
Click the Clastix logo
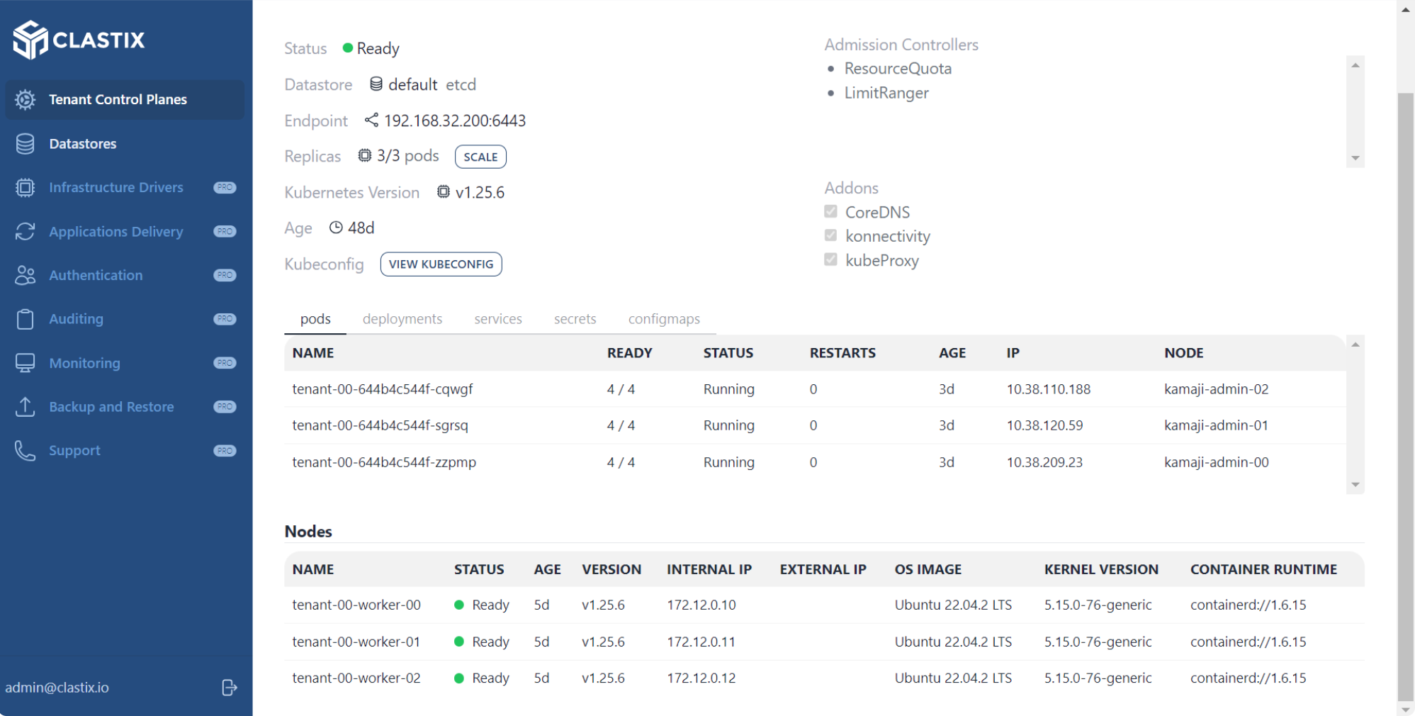tap(79, 40)
